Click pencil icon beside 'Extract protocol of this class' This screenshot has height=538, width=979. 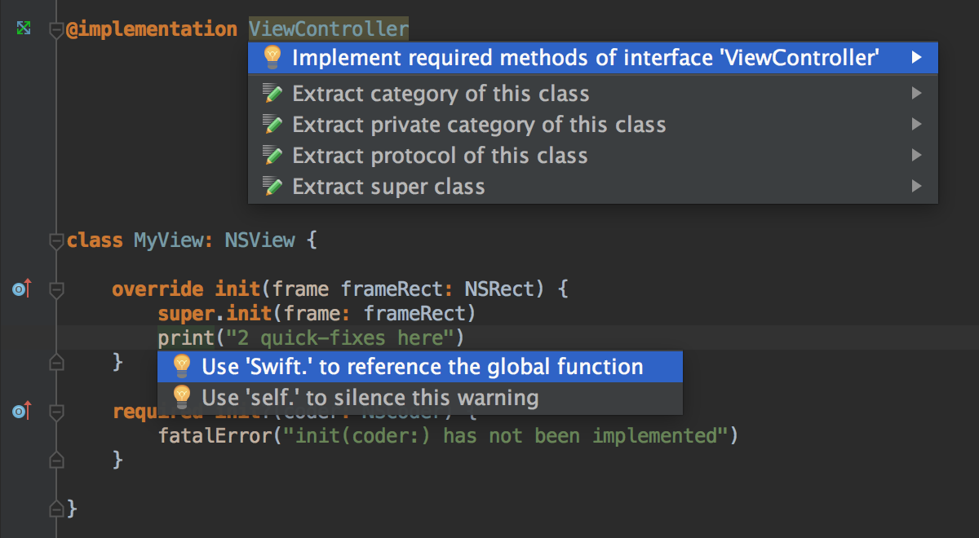(x=272, y=156)
